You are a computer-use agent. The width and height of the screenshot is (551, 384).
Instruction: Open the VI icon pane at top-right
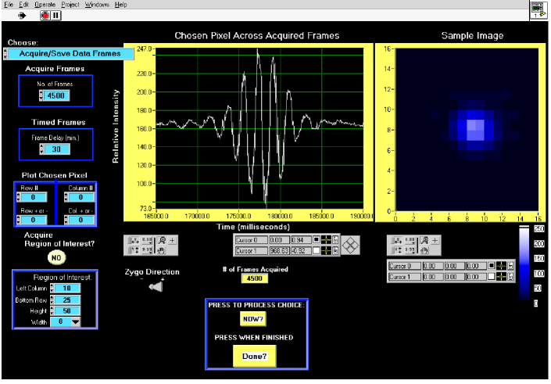pyautogui.click(x=538, y=10)
